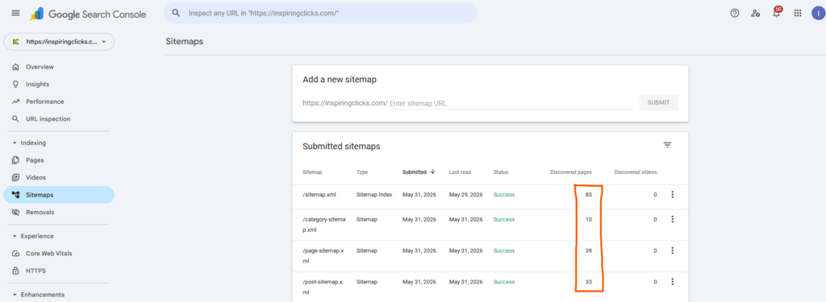Image resolution: width=826 pixels, height=302 pixels.
Task: Open the account avatar menu
Action: click(x=818, y=13)
